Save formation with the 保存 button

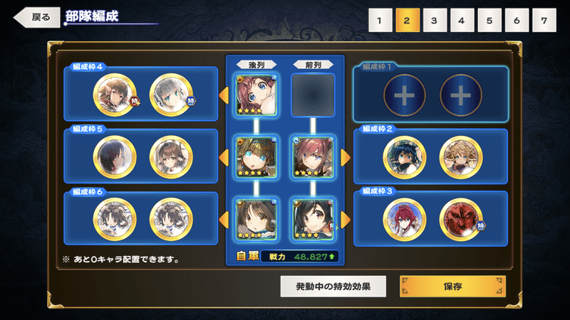(452, 287)
